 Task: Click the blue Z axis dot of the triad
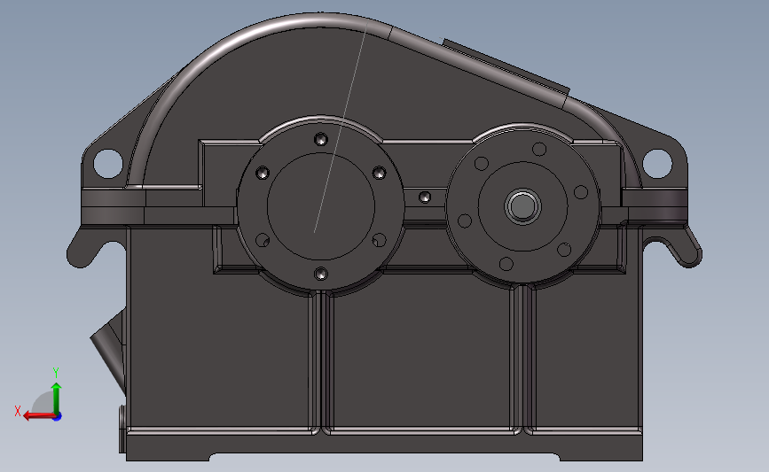[58, 417]
